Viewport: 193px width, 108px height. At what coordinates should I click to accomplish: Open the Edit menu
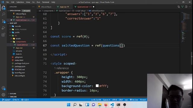click(13, 2)
